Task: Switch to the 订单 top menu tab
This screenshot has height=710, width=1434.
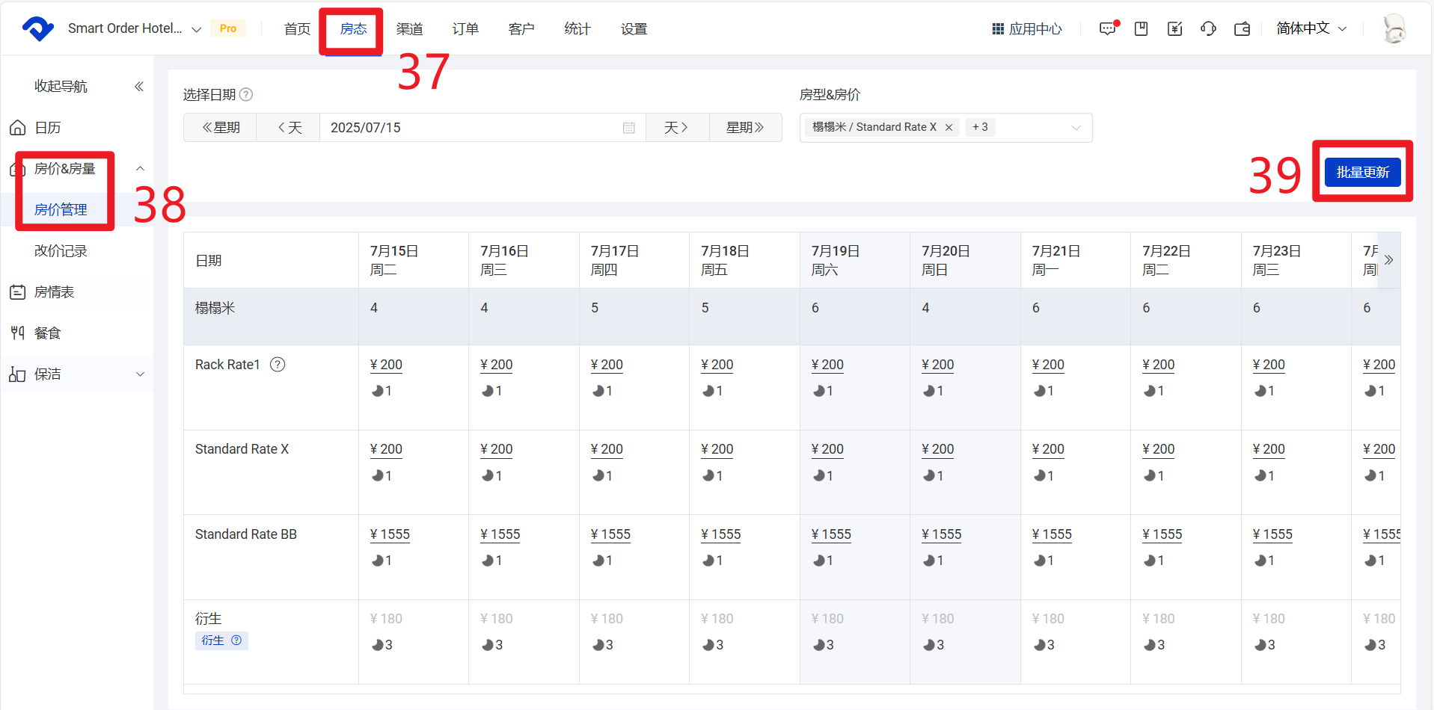Action: tap(465, 29)
